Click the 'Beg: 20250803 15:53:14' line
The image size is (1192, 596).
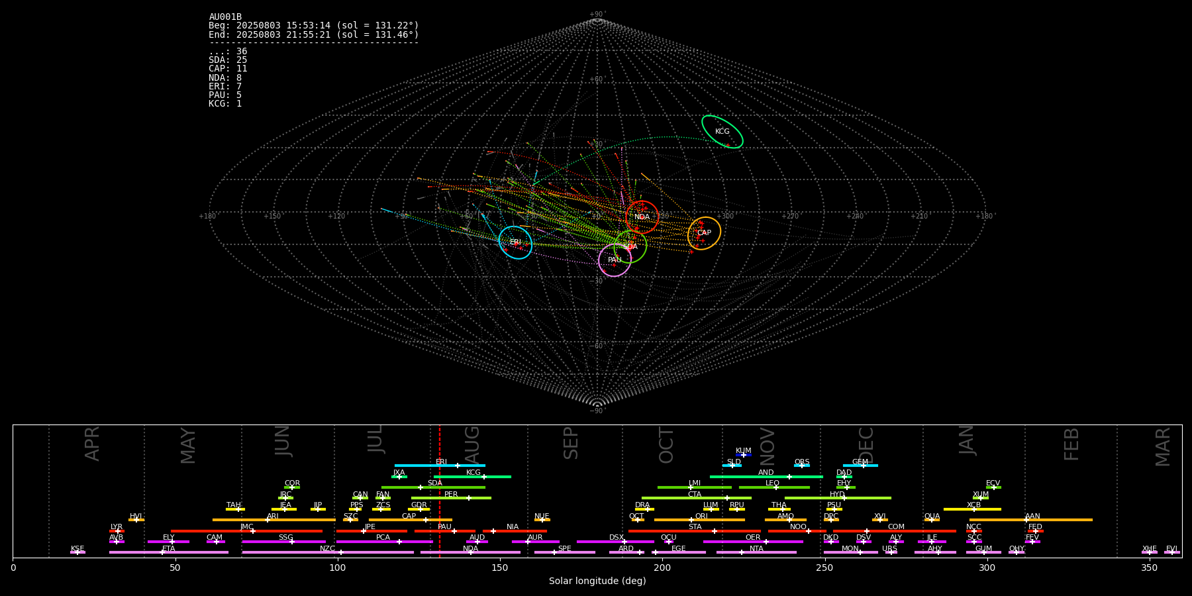[314, 26]
